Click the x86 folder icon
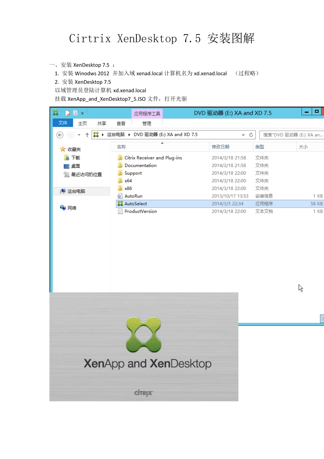Viewport: 324px width, 459px height. 120,188
